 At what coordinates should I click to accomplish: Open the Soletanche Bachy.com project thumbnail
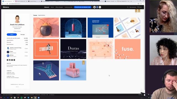coord(100,28)
